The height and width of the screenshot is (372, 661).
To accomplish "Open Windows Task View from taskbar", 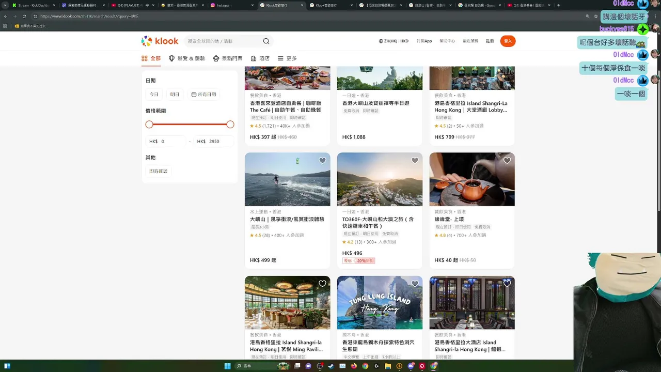I will point(296,366).
